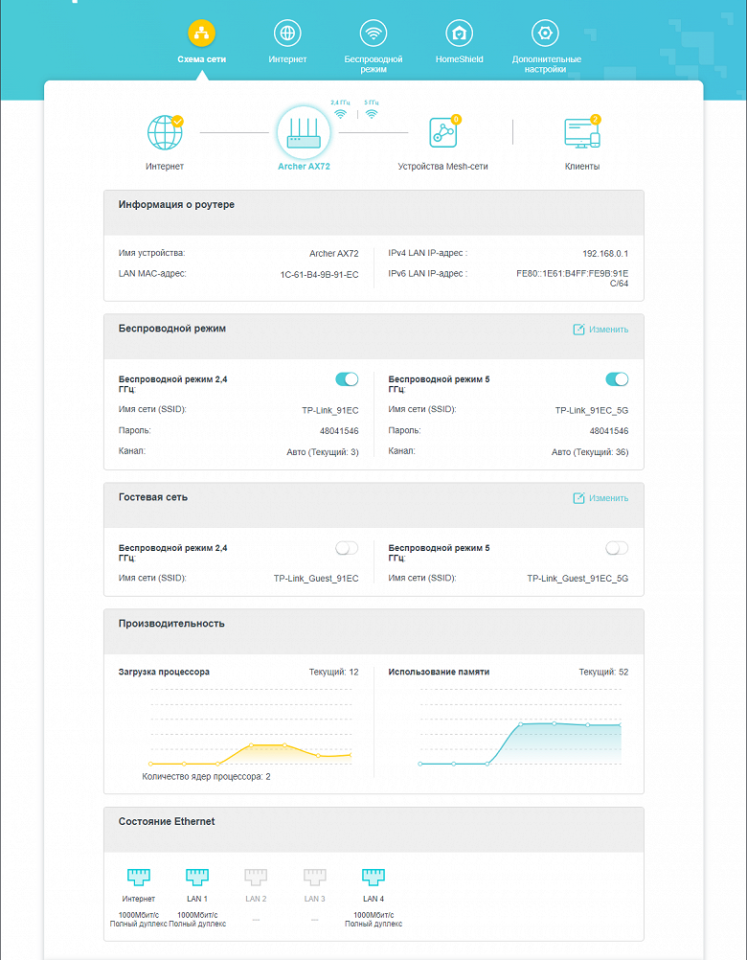Switch to the Беспроводной режим tab label

pos(373,64)
